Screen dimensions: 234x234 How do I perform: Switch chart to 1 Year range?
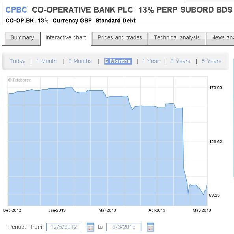tap(151, 61)
